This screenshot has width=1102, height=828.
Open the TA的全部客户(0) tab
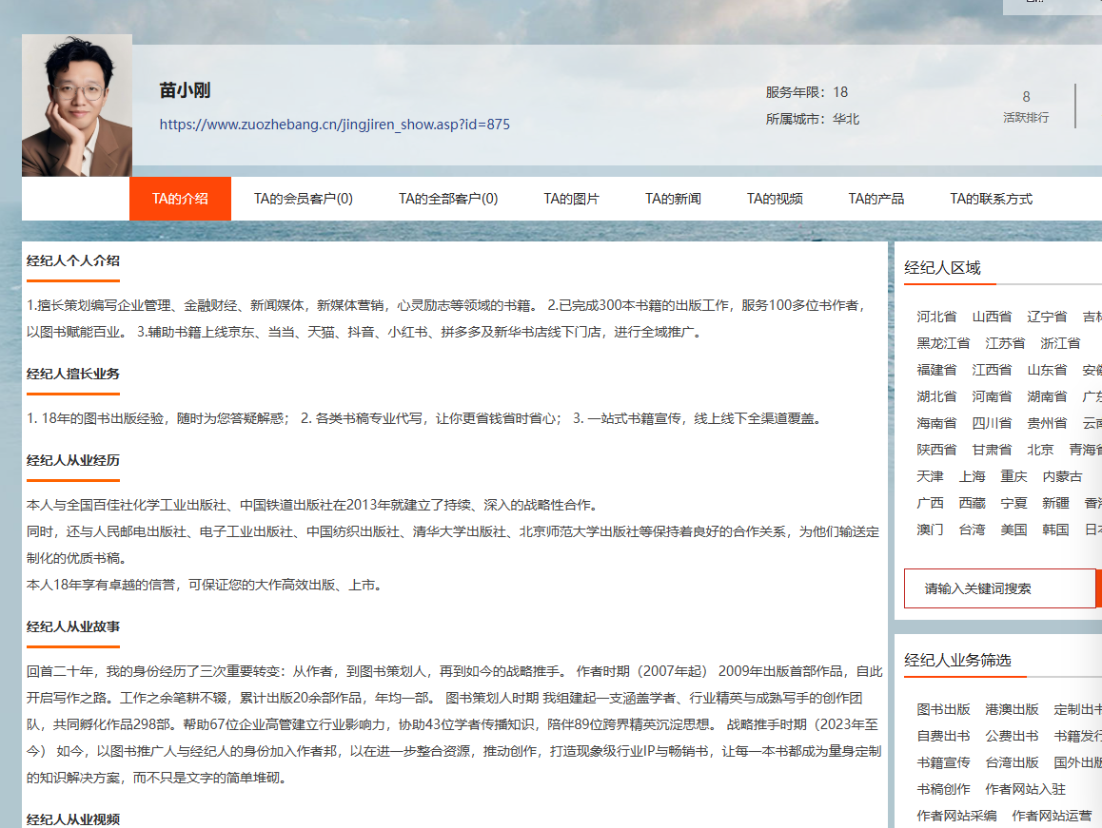(x=447, y=199)
